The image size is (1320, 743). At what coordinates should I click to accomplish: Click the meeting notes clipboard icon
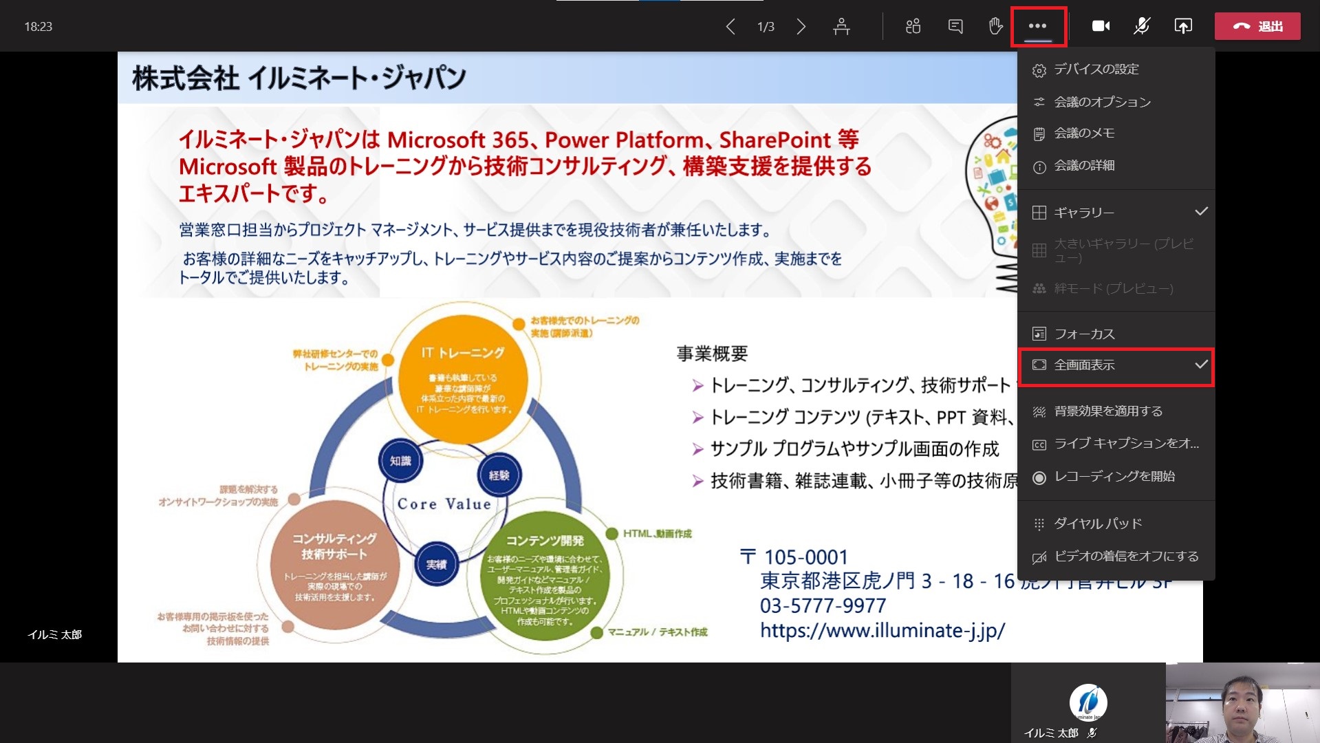(1039, 134)
